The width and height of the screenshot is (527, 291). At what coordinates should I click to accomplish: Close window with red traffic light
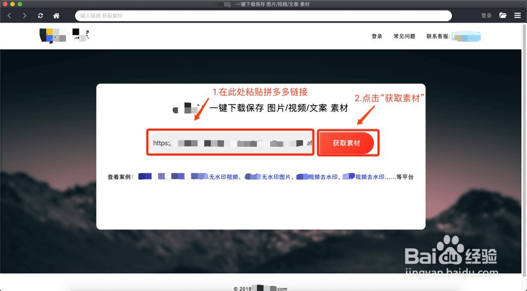tap(5, 4)
